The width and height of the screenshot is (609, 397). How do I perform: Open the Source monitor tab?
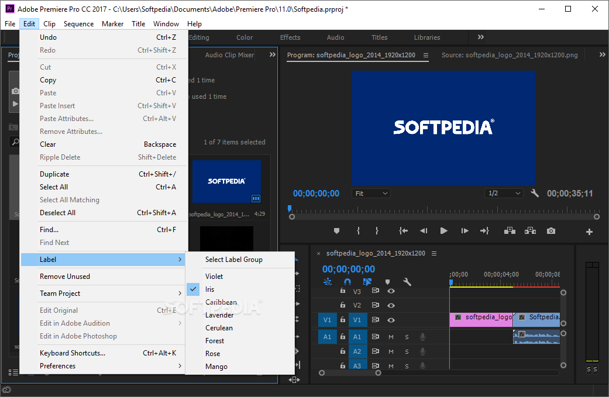(x=509, y=55)
